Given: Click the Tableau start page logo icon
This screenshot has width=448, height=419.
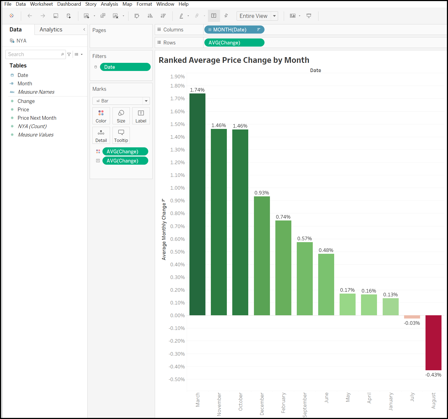Looking at the screenshot, I should click(x=12, y=16).
